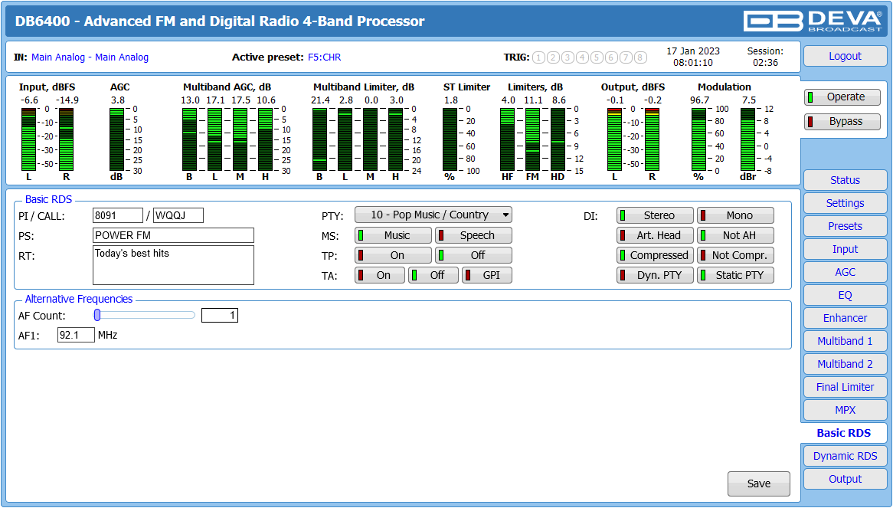The height and width of the screenshot is (508, 893).
Task: Click the ST Limiter percent meter
Action: tap(450, 139)
